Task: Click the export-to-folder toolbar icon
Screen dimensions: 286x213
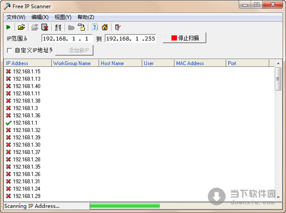Action: click(82, 27)
